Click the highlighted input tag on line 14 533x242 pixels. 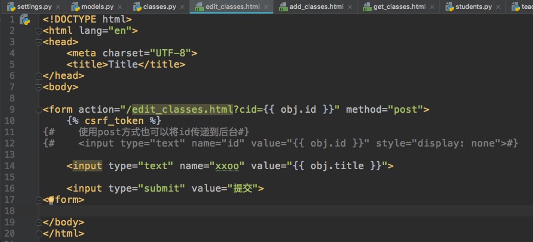pyautogui.click(x=87, y=165)
